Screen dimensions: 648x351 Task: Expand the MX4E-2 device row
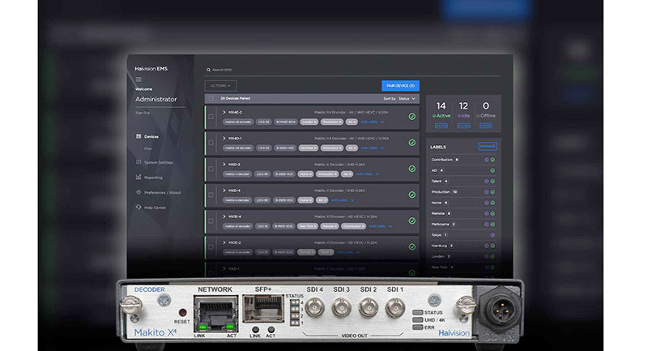pos(224,112)
